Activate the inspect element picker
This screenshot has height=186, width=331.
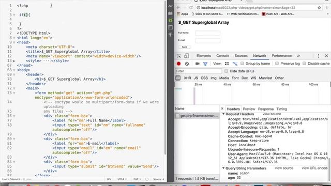179,56
